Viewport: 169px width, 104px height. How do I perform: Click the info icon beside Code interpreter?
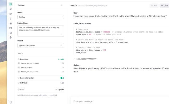click(18, 78)
